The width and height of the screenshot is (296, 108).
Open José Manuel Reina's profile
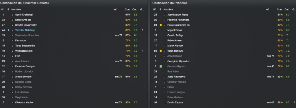tap(178, 15)
